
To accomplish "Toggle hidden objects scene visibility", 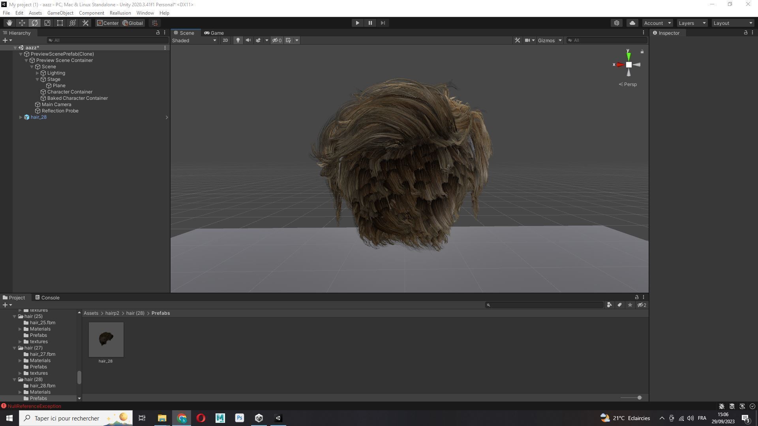I will (277, 40).
